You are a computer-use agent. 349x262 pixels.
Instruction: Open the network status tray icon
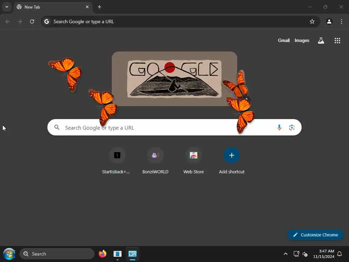click(x=296, y=254)
